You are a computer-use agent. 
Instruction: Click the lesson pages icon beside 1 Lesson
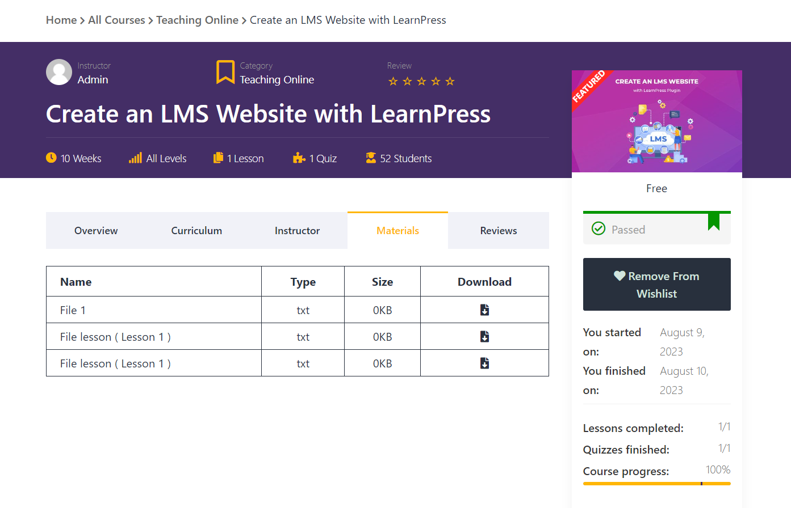[218, 158]
